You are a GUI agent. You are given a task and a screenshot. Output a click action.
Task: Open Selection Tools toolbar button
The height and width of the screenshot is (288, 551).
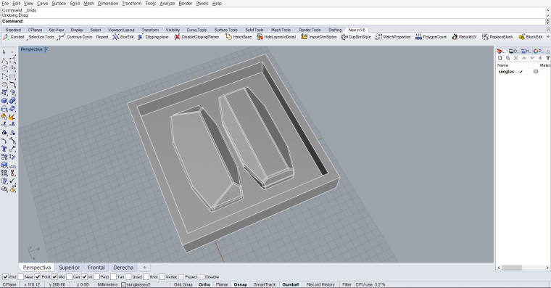[41, 37]
